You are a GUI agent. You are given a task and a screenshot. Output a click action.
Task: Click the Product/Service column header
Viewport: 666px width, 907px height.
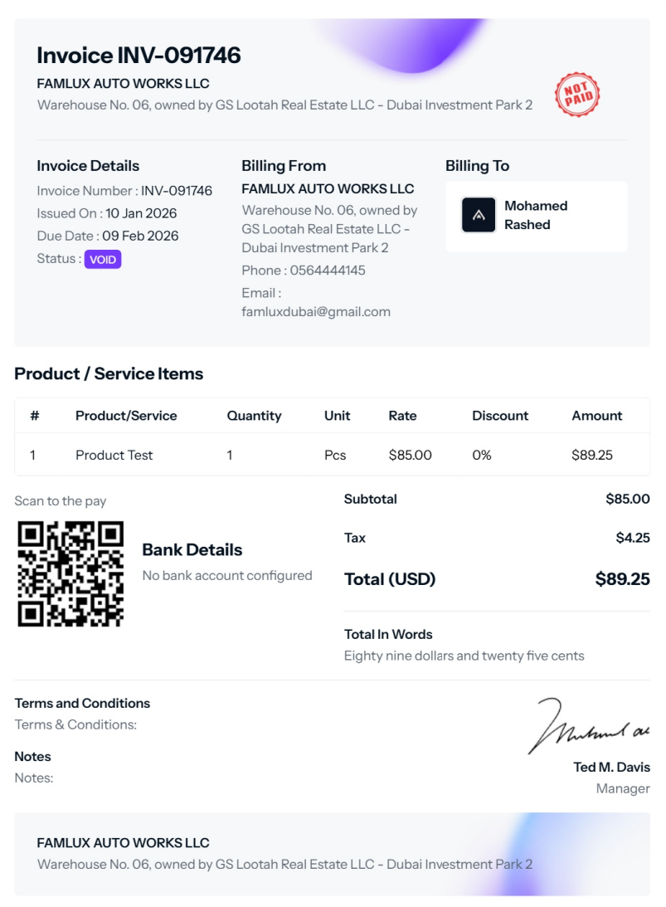pyautogui.click(x=126, y=416)
